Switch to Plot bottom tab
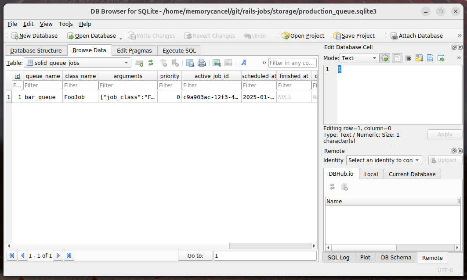This screenshot has width=467, height=280. (x=365, y=258)
